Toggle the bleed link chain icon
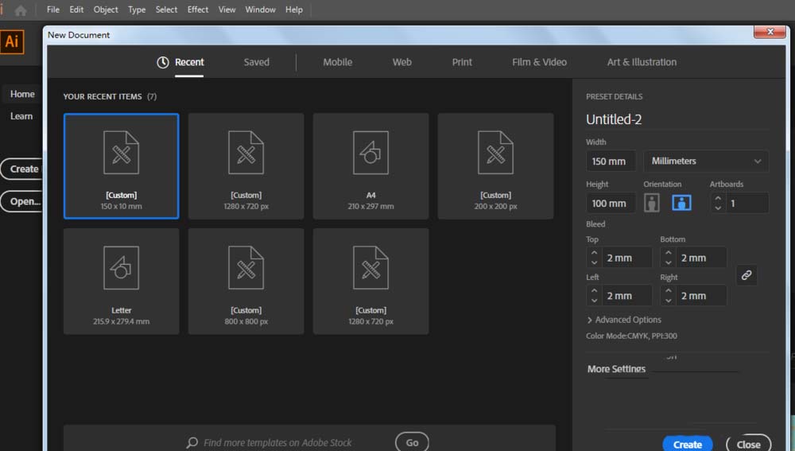 [747, 275]
